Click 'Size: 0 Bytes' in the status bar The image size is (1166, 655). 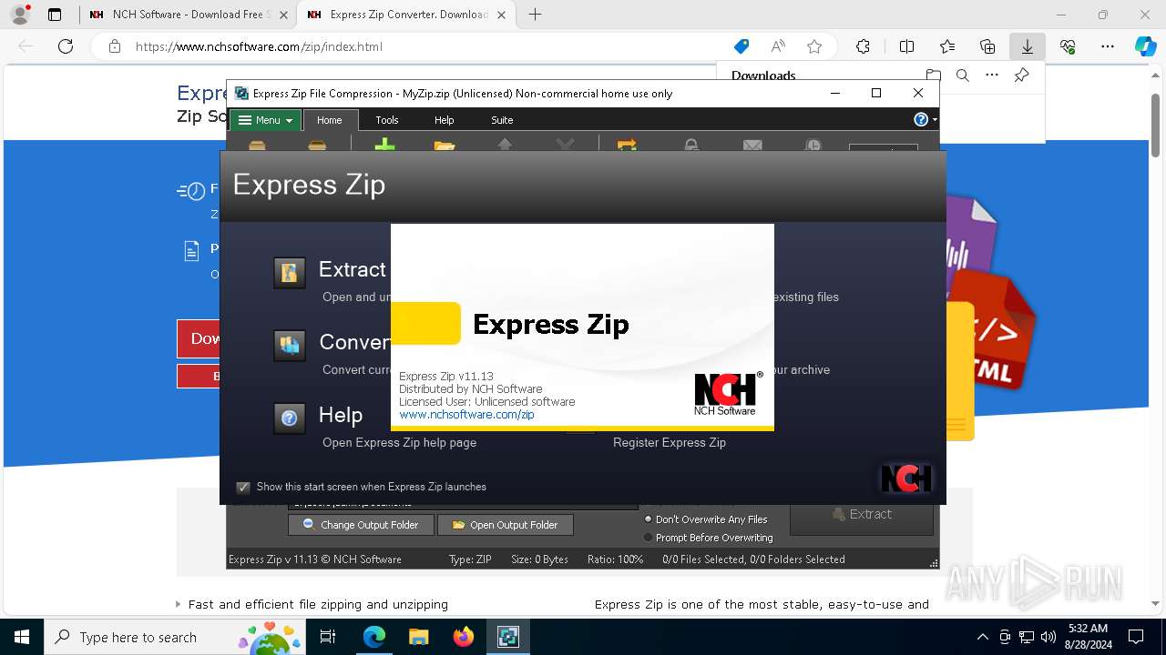pyautogui.click(x=539, y=559)
